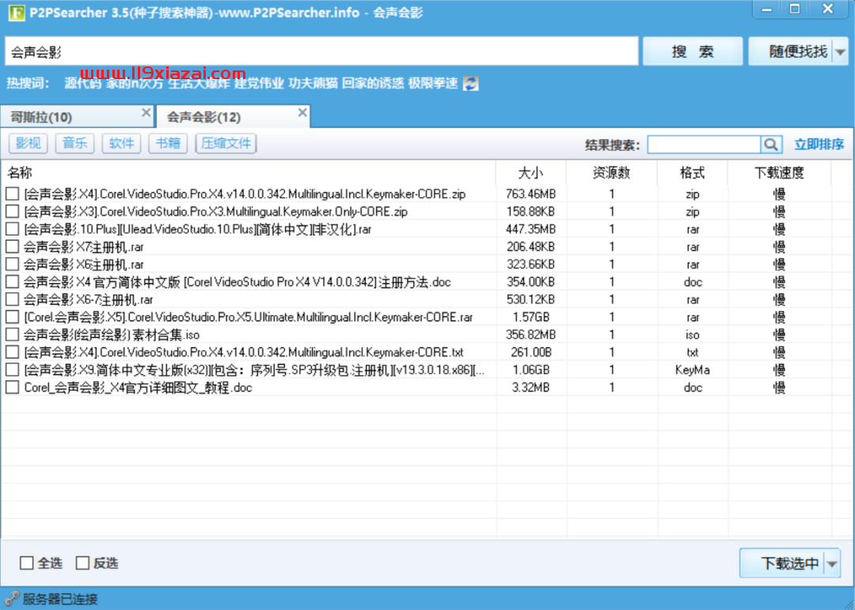Close the 哥斯拉(10) tab
This screenshot has width=855, height=610.
[x=146, y=113]
